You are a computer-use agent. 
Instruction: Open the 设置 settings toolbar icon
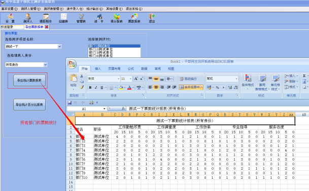click(x=10, y=18)
